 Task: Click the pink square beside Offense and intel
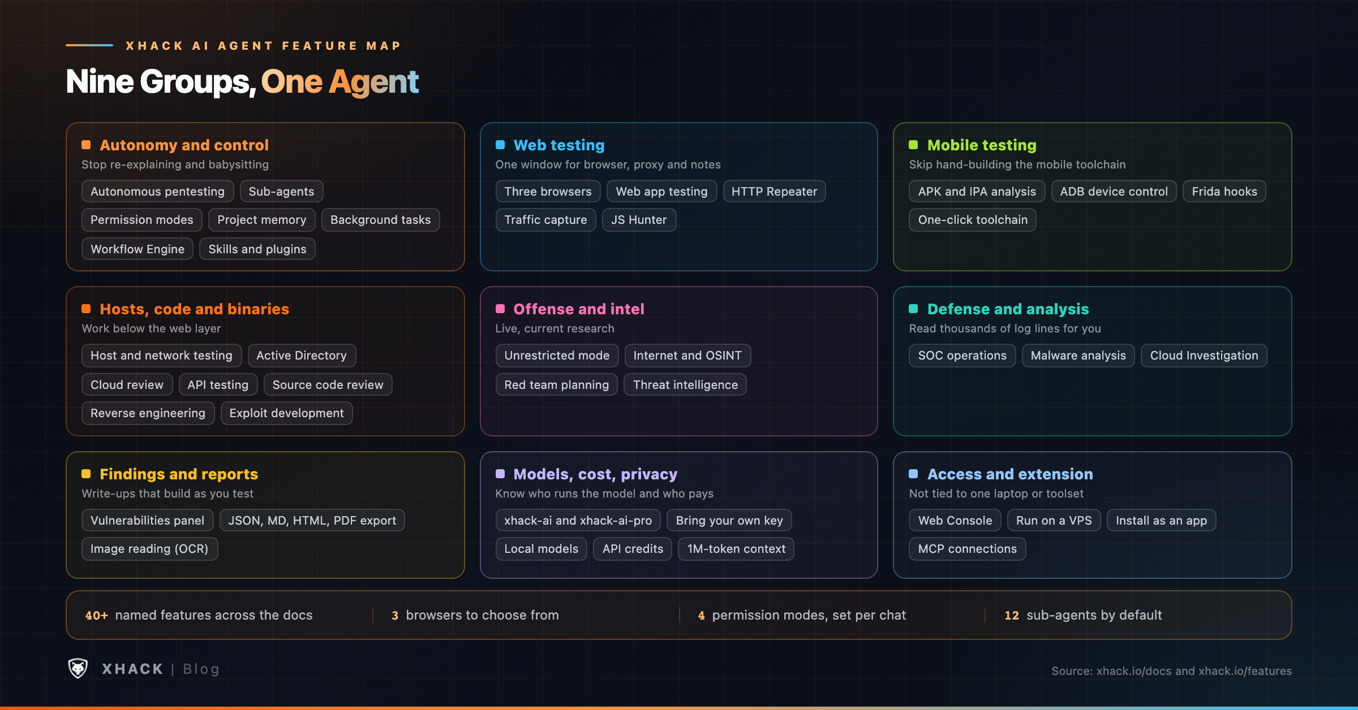[500, 309]
